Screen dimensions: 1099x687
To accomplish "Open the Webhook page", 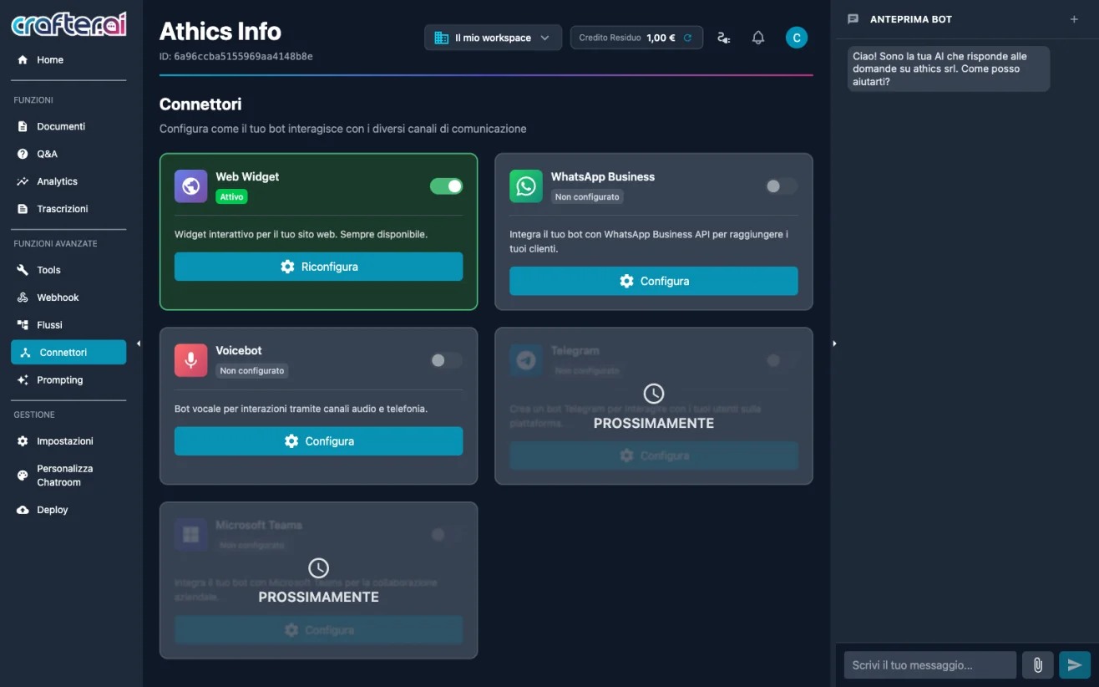I will [68, 298].
